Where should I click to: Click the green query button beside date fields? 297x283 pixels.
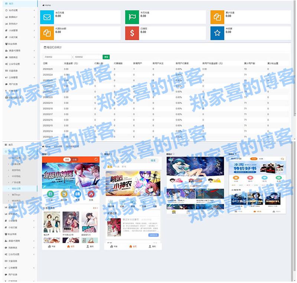[106, 57]
